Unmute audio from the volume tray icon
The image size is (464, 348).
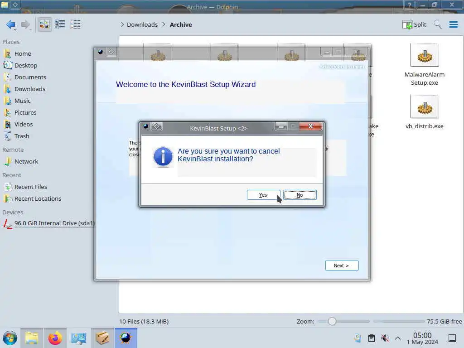pos(385,338)
